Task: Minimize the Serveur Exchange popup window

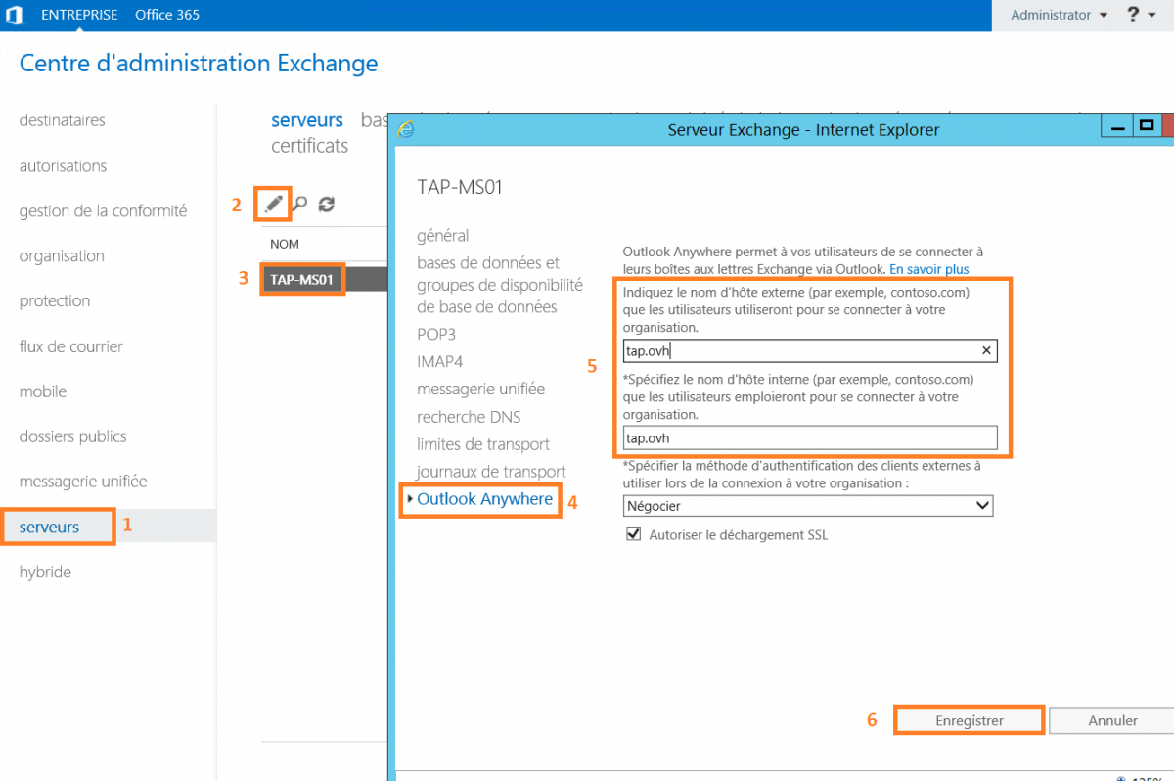Action: pos(1116,126)
